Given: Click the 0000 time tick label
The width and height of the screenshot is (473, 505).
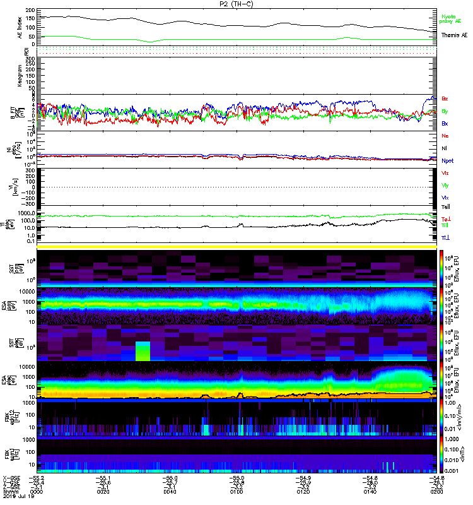Looking at the screenshot, I should tap(37, 492).
